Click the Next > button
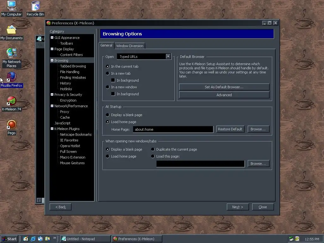The image size is (324, 243). (238, 207)
